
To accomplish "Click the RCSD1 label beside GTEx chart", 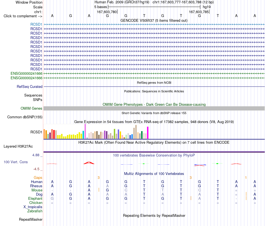I will coord(36,132).
